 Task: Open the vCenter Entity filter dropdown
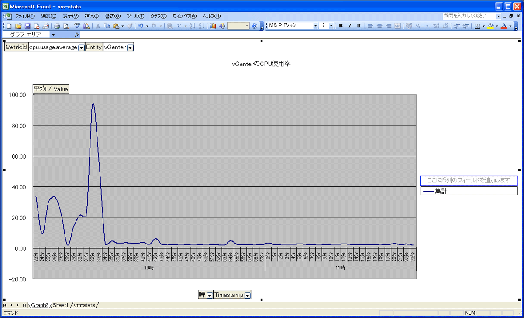pos(130,47)
